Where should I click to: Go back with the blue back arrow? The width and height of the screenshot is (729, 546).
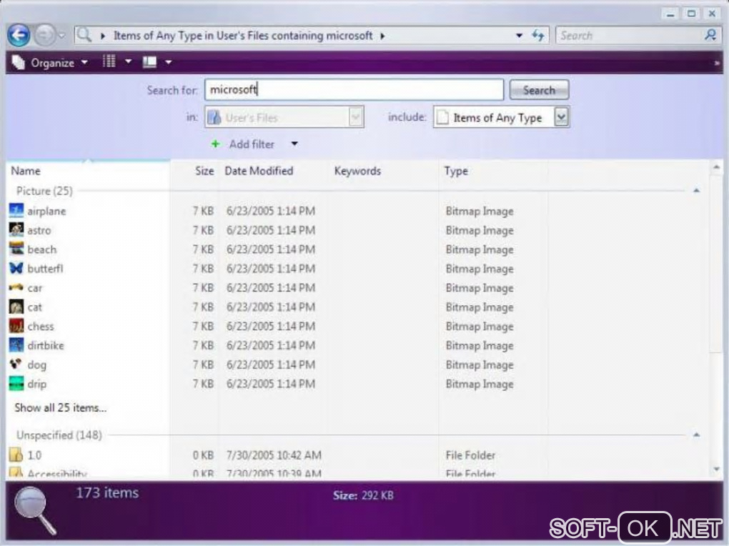19,35
